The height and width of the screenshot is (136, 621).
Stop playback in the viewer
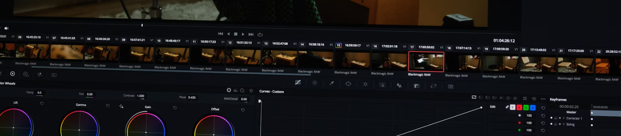[x=236, y=34]
